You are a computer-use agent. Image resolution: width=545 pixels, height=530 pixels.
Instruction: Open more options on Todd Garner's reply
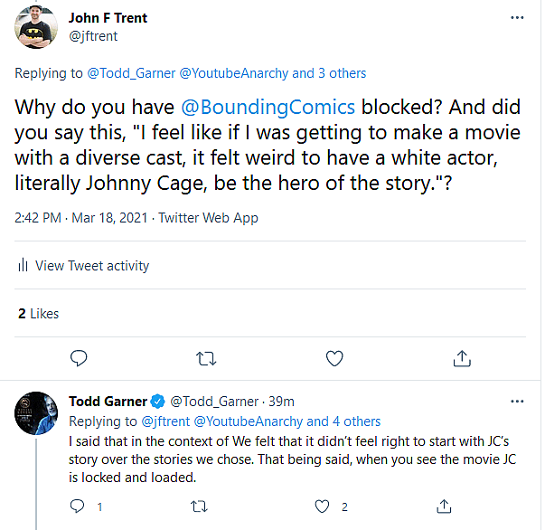pyautogui.click(x=516, y=401)
